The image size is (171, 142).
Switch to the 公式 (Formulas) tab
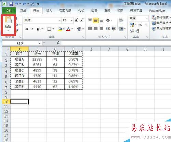(81, 11)
